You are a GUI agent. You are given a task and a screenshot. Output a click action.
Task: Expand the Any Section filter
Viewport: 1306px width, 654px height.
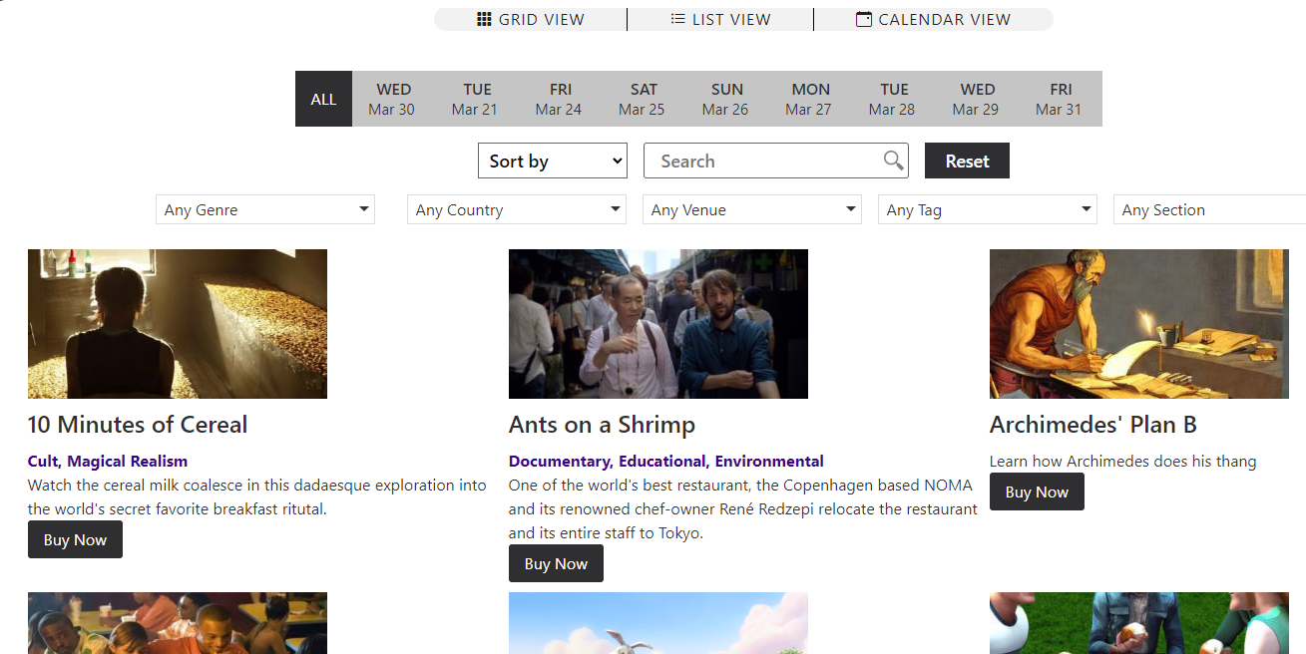(1209, 209)
